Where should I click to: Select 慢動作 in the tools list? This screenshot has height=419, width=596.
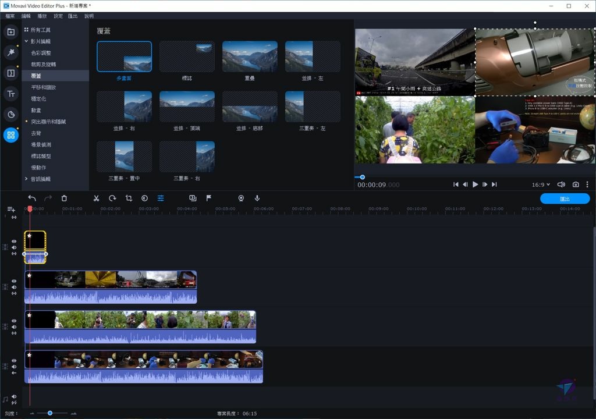pyautogui.click(x=38, y=167)
